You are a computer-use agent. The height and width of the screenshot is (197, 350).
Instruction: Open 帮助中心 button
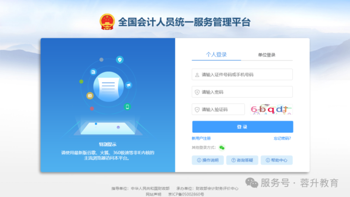[x=277, y=160]
